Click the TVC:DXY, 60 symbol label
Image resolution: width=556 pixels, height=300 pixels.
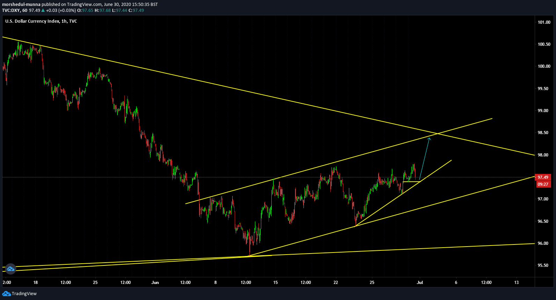pyautogui.click(x=15, y=10)
